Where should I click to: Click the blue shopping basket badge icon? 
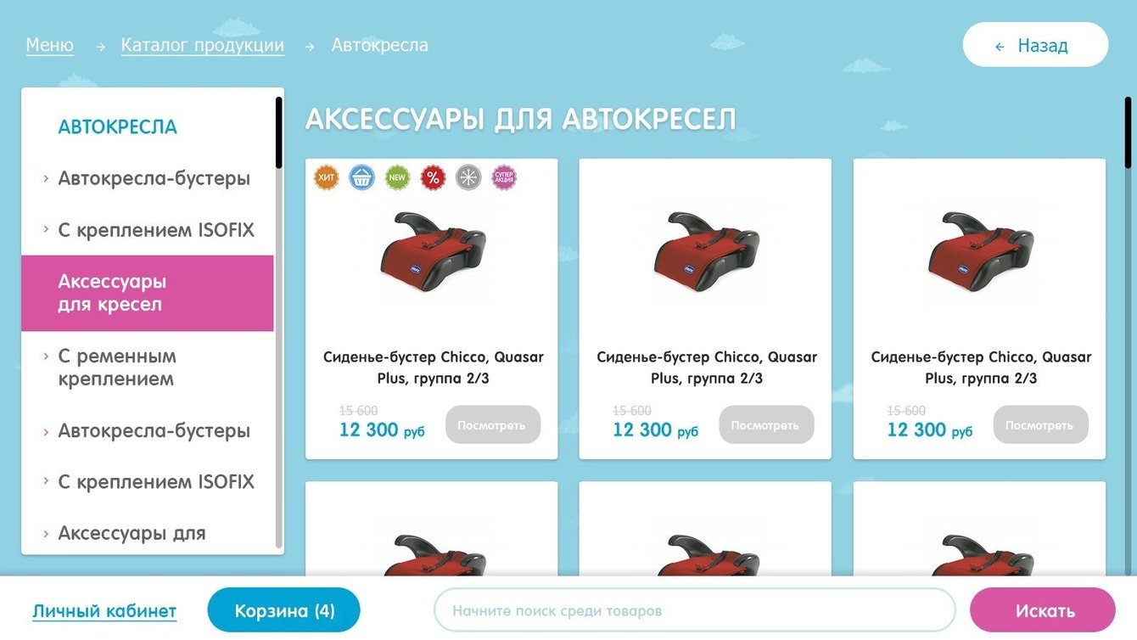[362, 177]
